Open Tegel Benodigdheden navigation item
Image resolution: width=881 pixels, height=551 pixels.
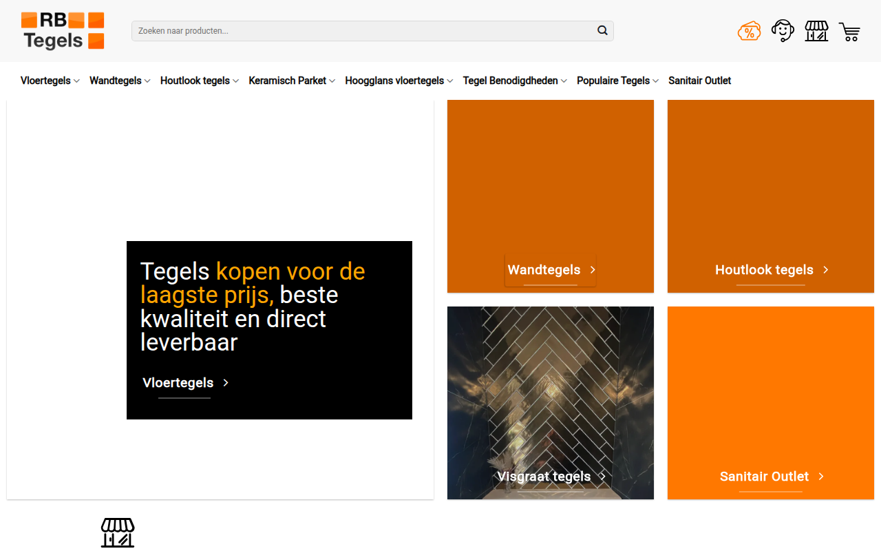pos(510,81)
